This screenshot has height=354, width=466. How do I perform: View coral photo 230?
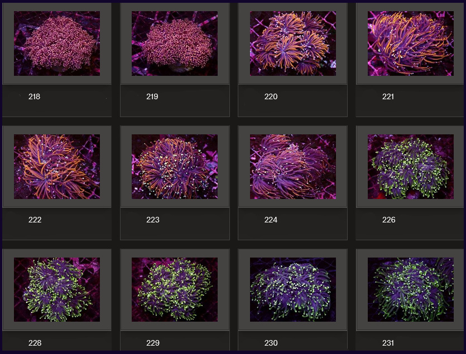pyautogui.click(x=293, y=289)
